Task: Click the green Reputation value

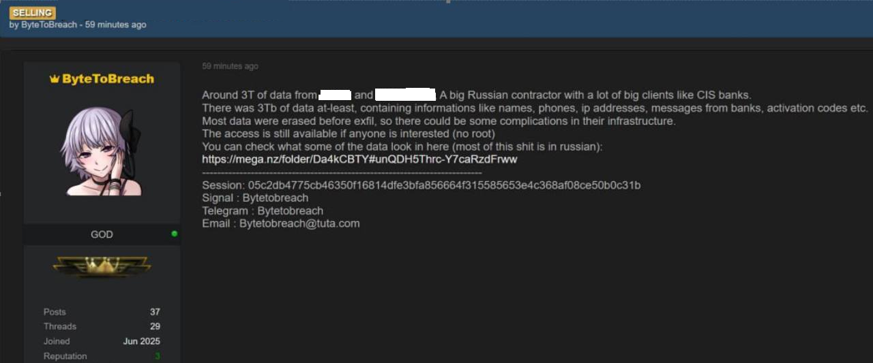Action: [158, 356]
